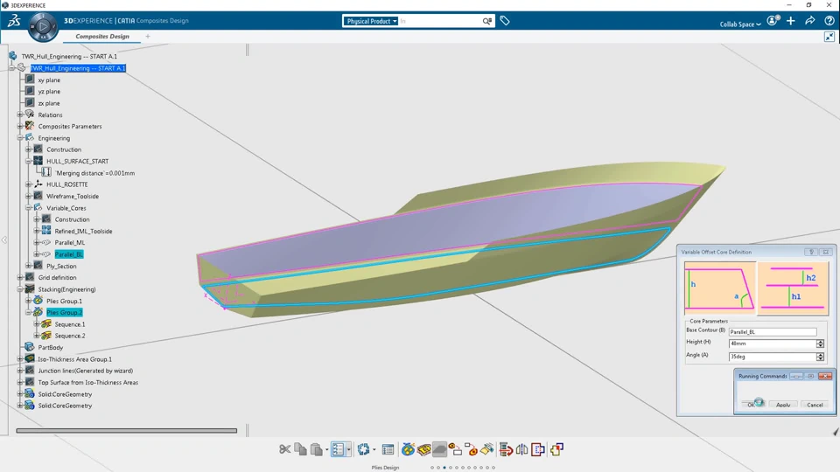Viewport: 840px width, 472px height.
Task: Click the yellow Ply creation icon
Action: click(423, 449)
